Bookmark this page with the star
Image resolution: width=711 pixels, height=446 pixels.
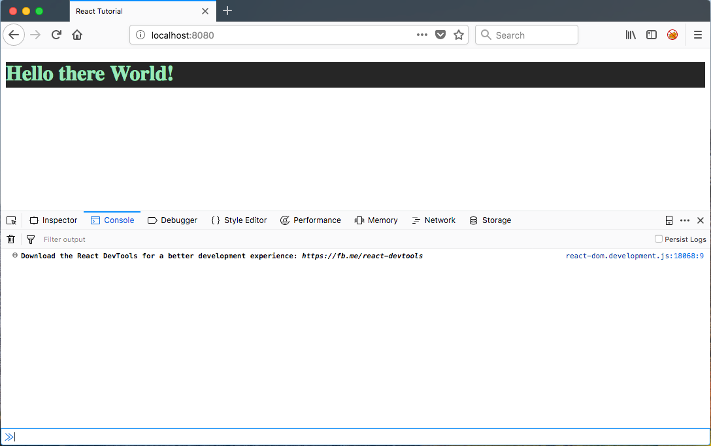click(459, 35)
